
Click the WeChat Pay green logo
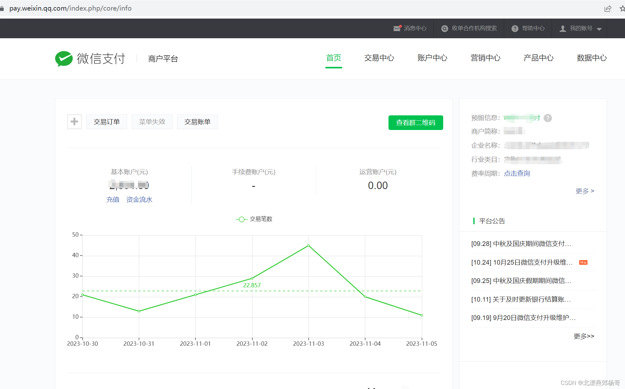tap(64, 58)
